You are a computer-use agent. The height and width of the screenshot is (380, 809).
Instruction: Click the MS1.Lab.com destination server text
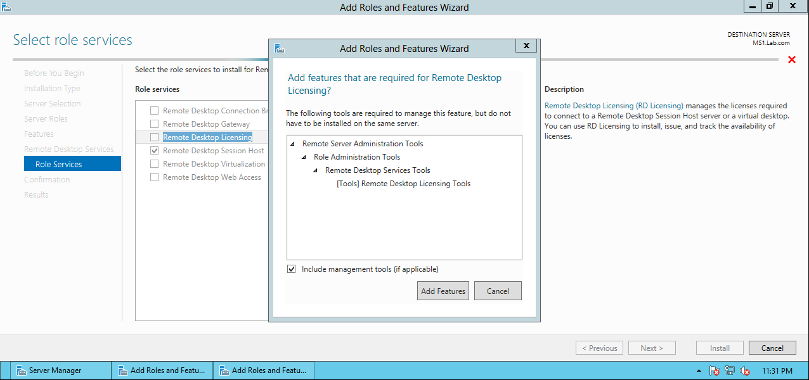pyautogui.click(x=771, y=42)
